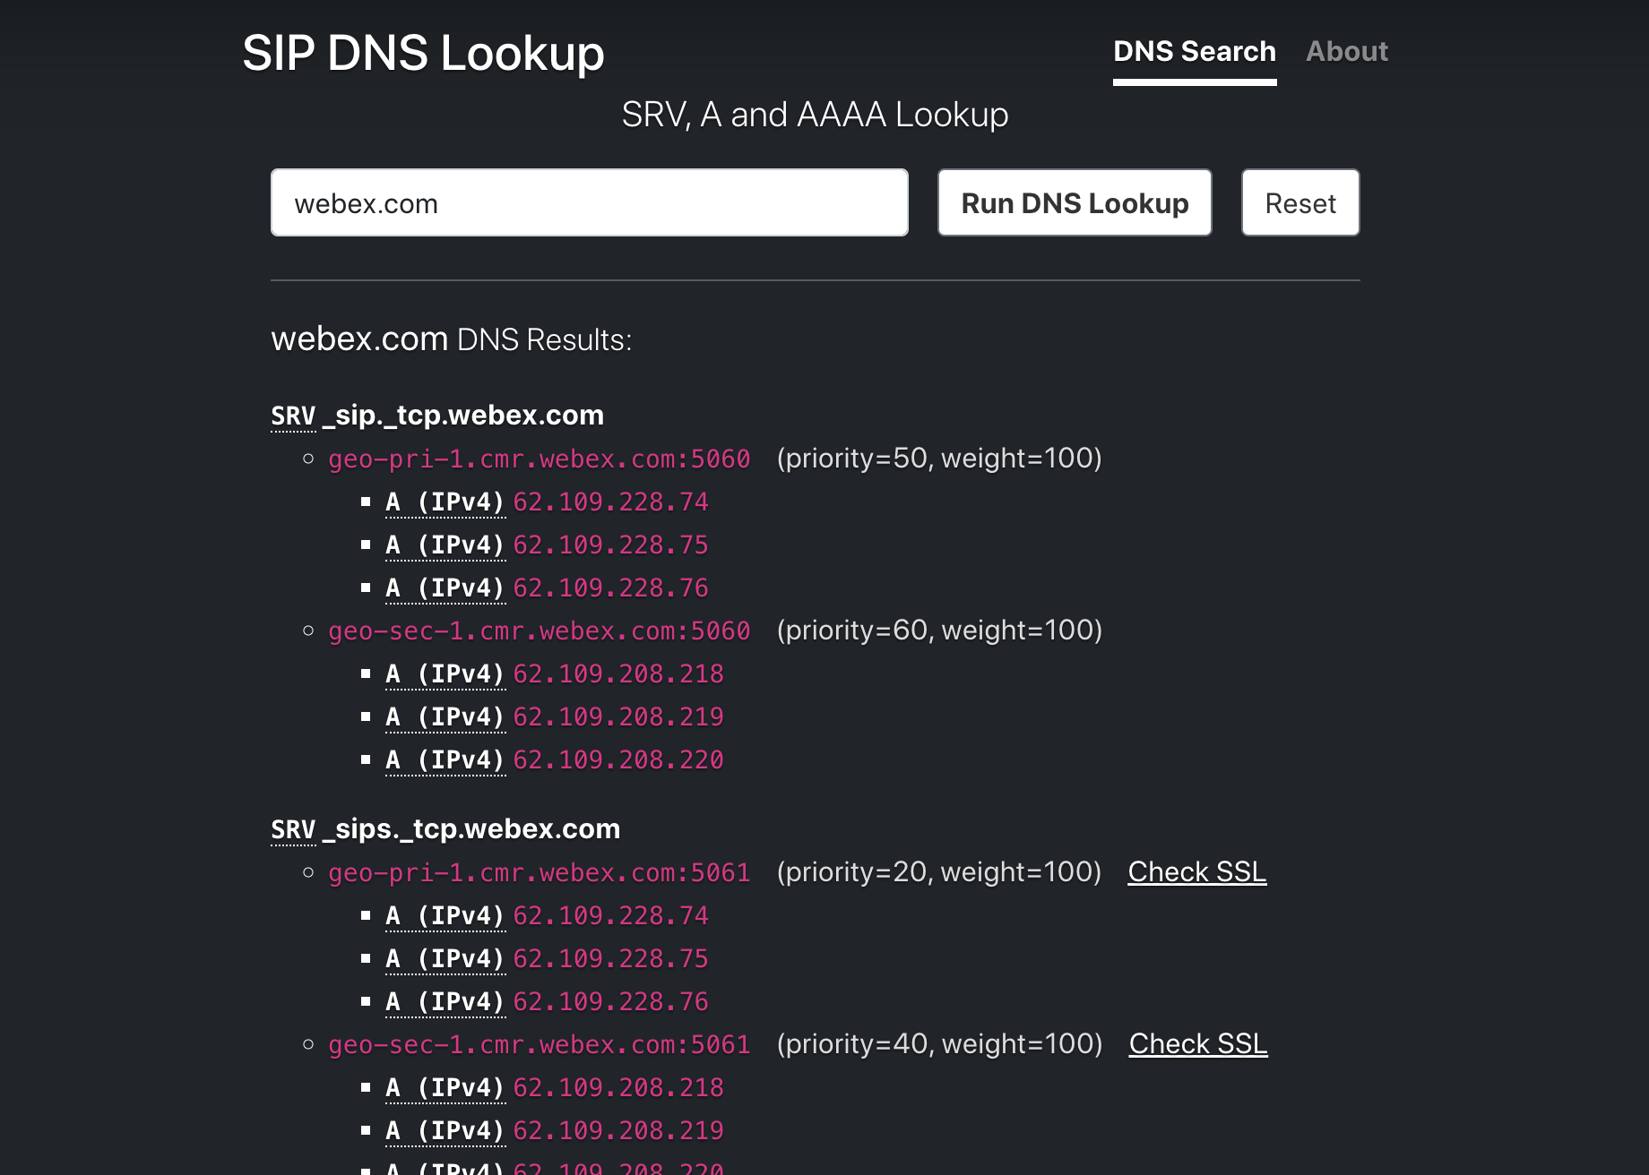The height and width of the screenshot is (1175, 1649).
Task: Check SSL for geo-sec-1.cmr.webex.com:5061
Action: coord(1197,1044)
